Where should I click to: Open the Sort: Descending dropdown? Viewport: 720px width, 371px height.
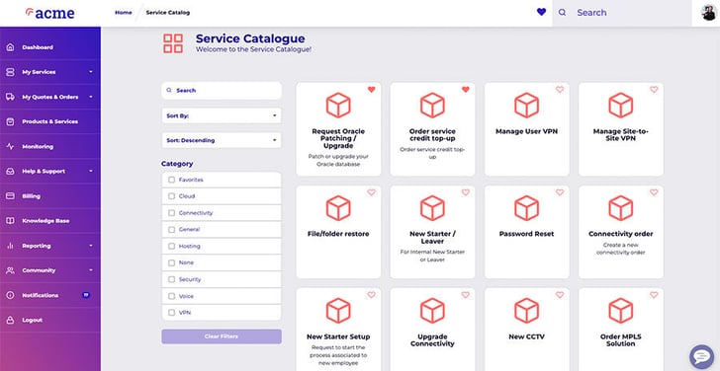(x=222, y=141)
